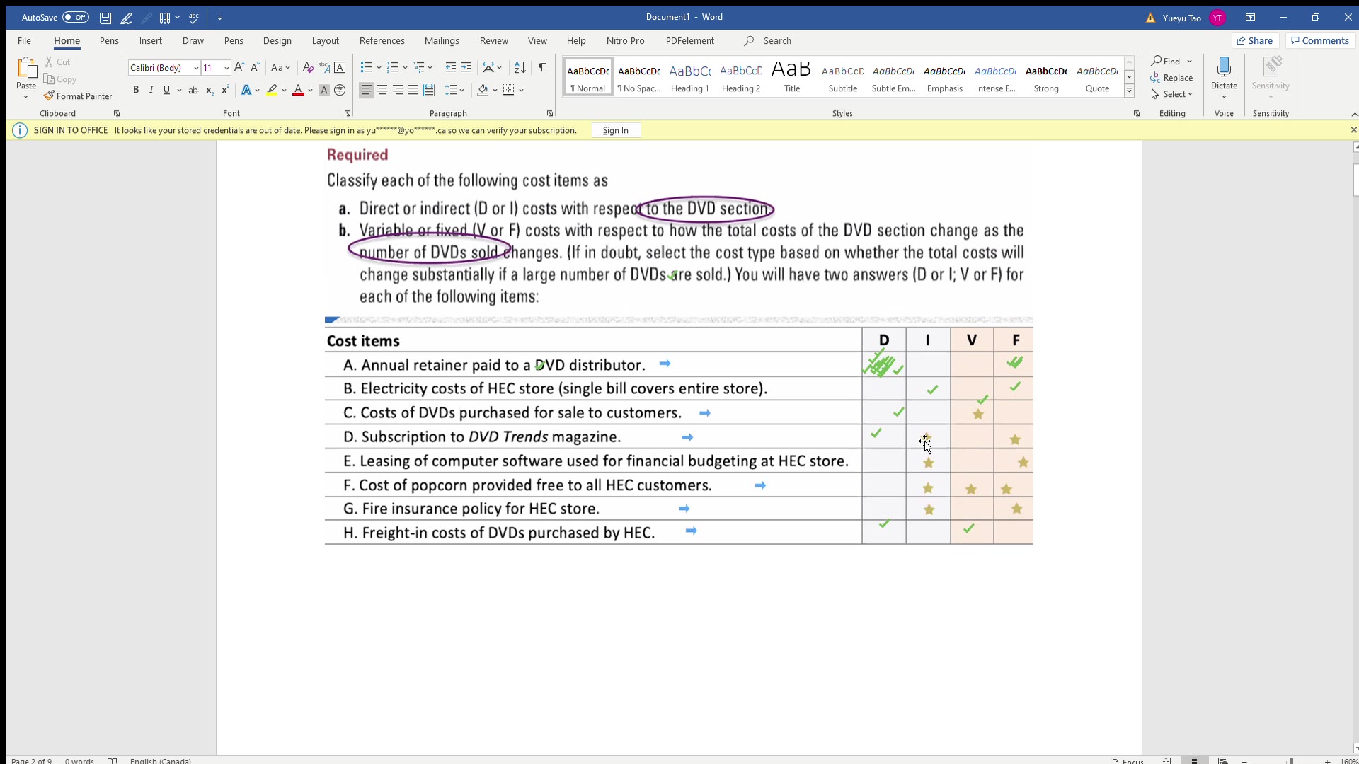The width and height of the screenshot is (1359, 764).
Task: Enable the Normal style option
Action: point(587,76)
